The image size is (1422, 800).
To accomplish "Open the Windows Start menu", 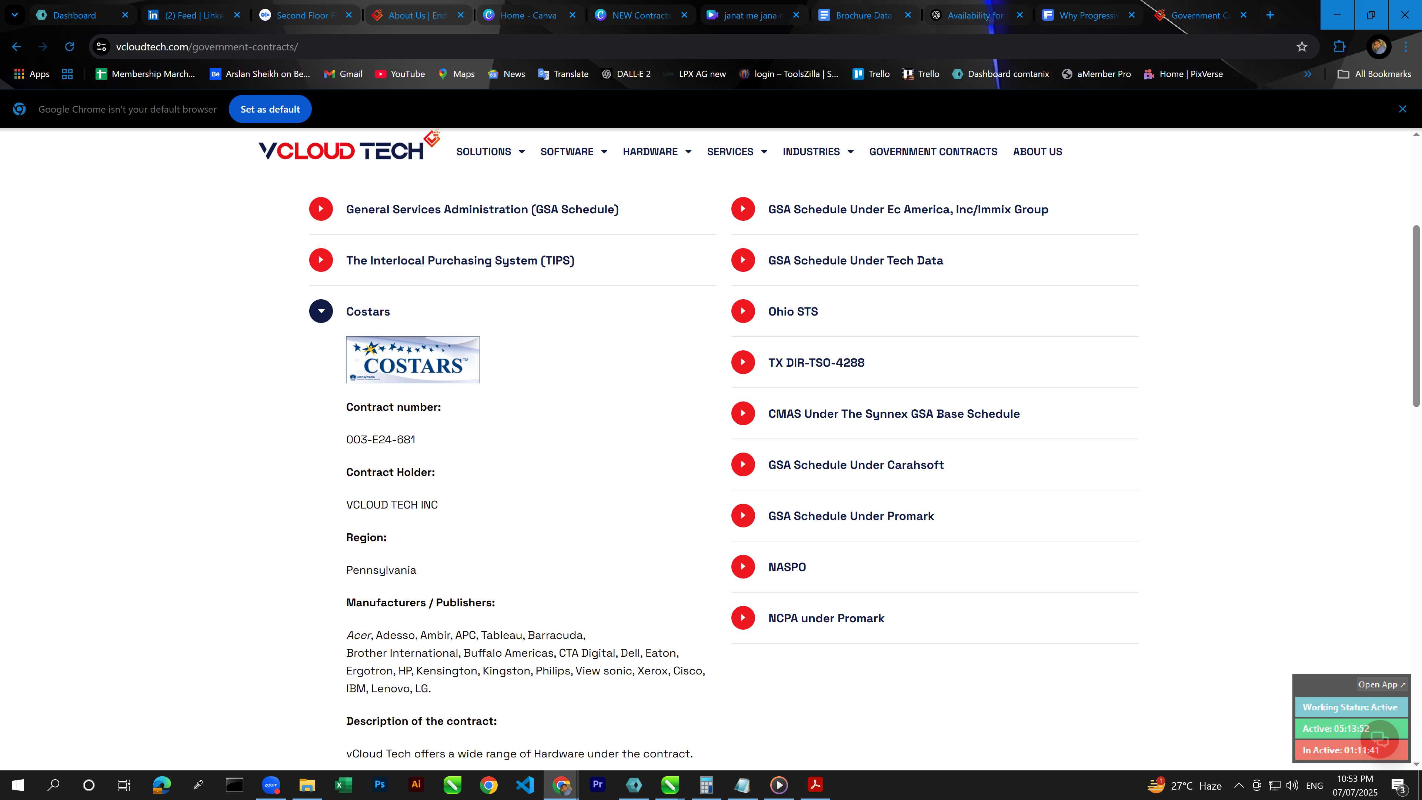I will point(17,785).
